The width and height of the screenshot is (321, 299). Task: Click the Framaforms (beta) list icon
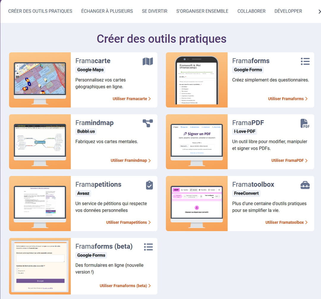point(148,247)
